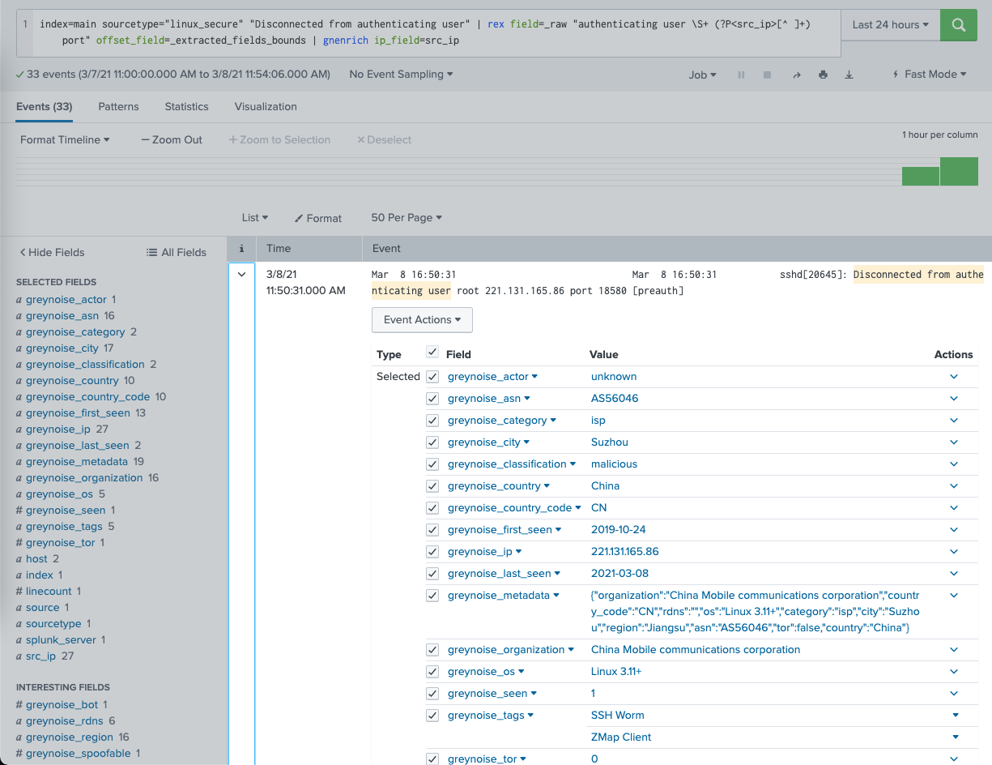This screenshot has height=765, width=992.
Task: Click Hide Fields link
Action: point(52,252)
